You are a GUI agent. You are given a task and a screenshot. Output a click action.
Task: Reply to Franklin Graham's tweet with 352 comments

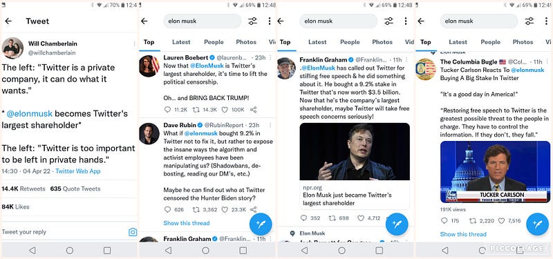pos(303,218)
